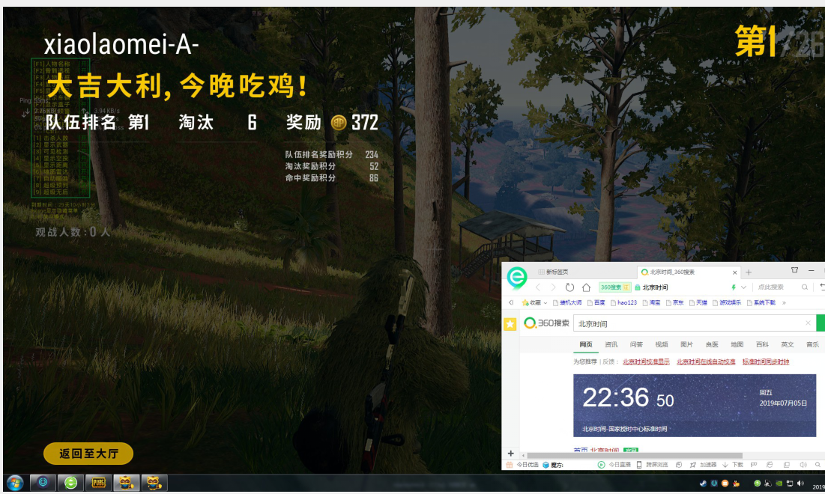The width and height of the screenshot is (825, 494).
Task: Click the browser forward arrow
Action: point(553,287)
